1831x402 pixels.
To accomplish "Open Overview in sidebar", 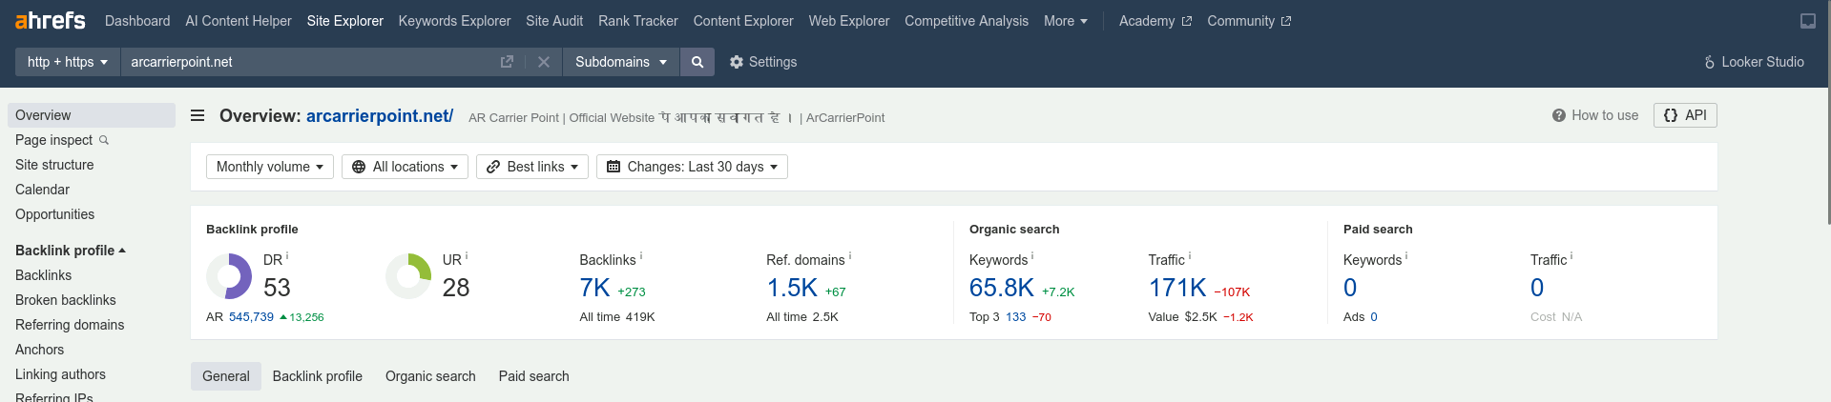I will pos(92,115).
